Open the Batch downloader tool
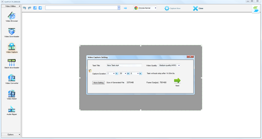The image size is (262, 139). tap(12, 63)
